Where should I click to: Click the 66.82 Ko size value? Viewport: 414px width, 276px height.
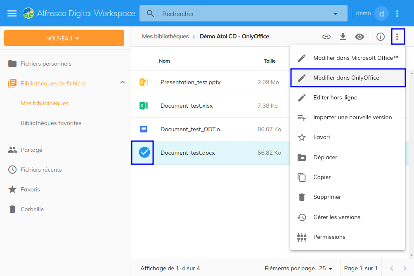(269, 153)
